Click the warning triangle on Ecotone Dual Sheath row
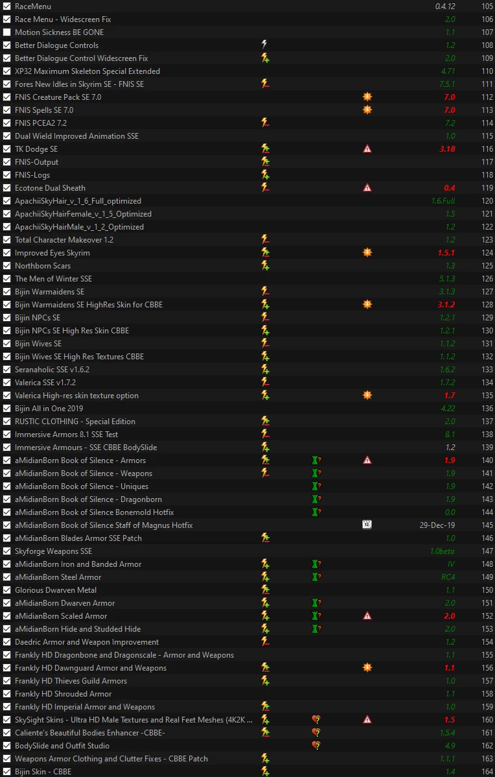This screenshot has width=495, height=777. point(367,188)
